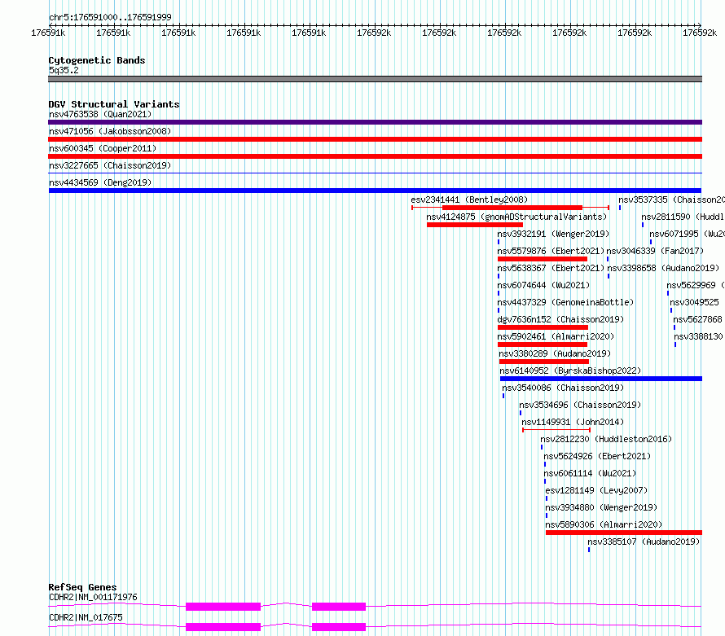
Task: Open the esv2341441 (Bentley2008) variant label
Action: tap(469, 200)
